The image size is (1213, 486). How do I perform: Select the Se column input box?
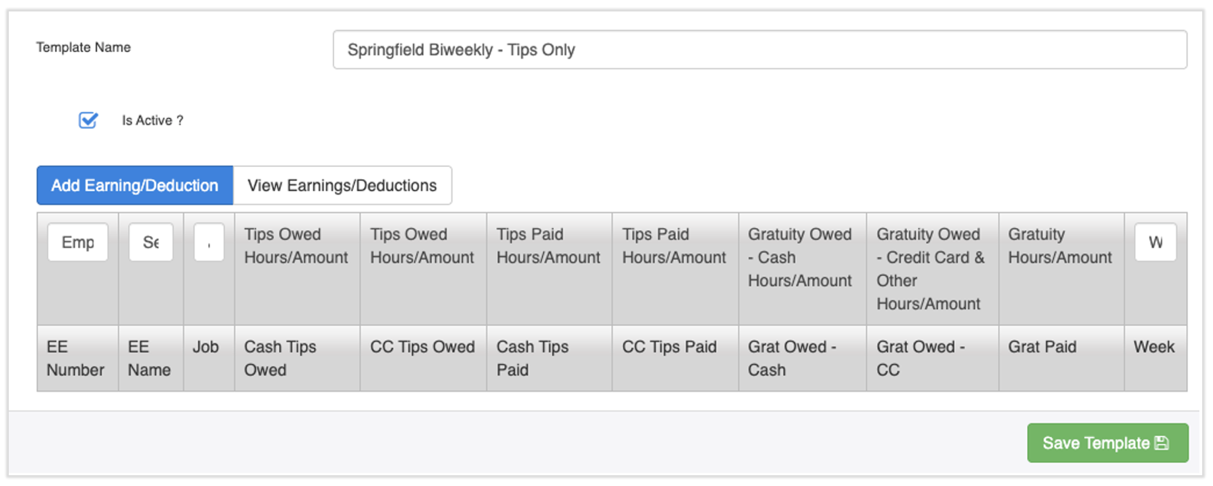pos(151,242)
